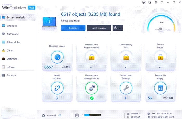The height and width of the screenshot is (119, 182).
Task: Click the green checkmark under running services
Action: [x=92, y=98]
